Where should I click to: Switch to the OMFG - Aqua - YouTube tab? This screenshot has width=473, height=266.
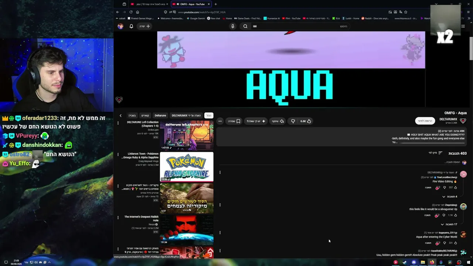(191, 4)
